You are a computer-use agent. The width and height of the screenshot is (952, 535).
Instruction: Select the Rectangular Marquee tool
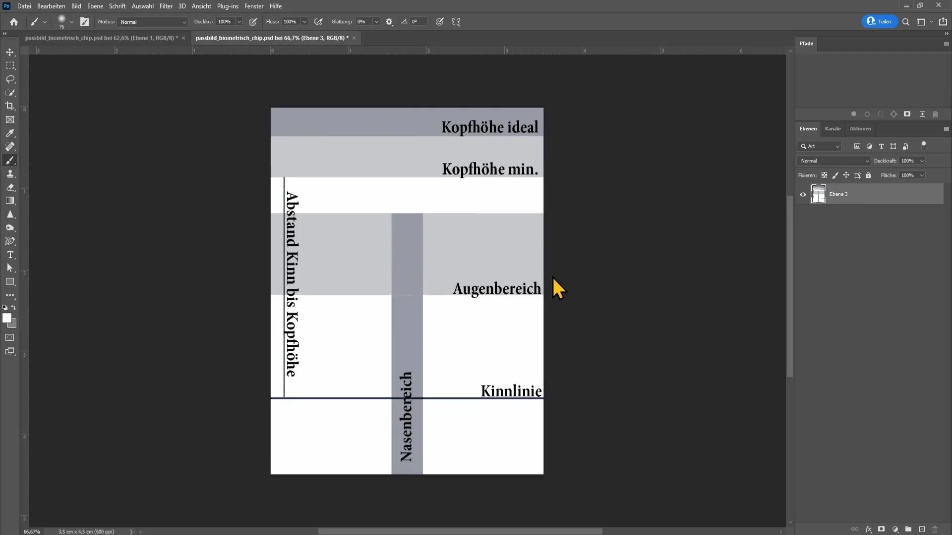(x=10, y=65)
